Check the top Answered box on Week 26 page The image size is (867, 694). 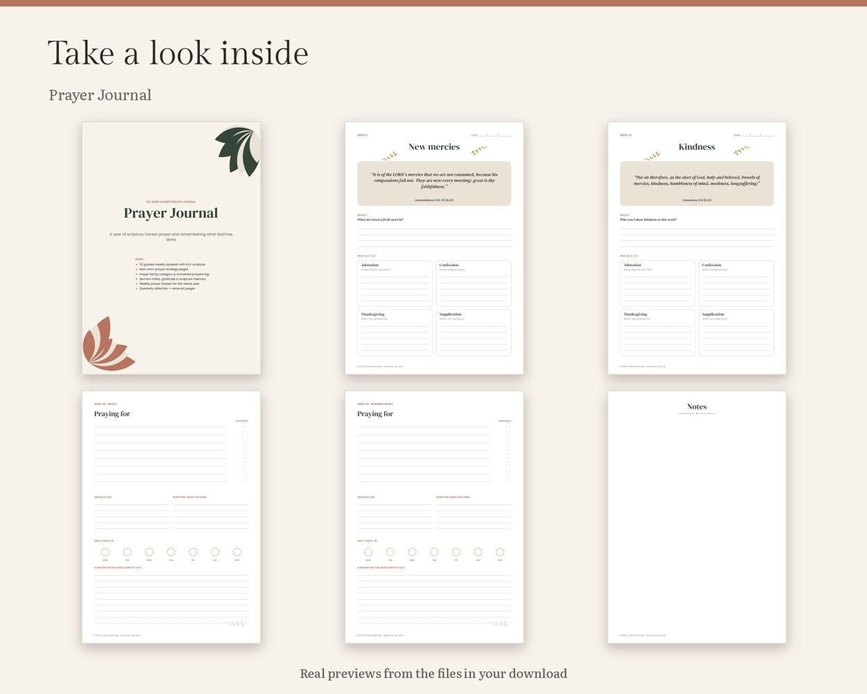pos(245,425)
